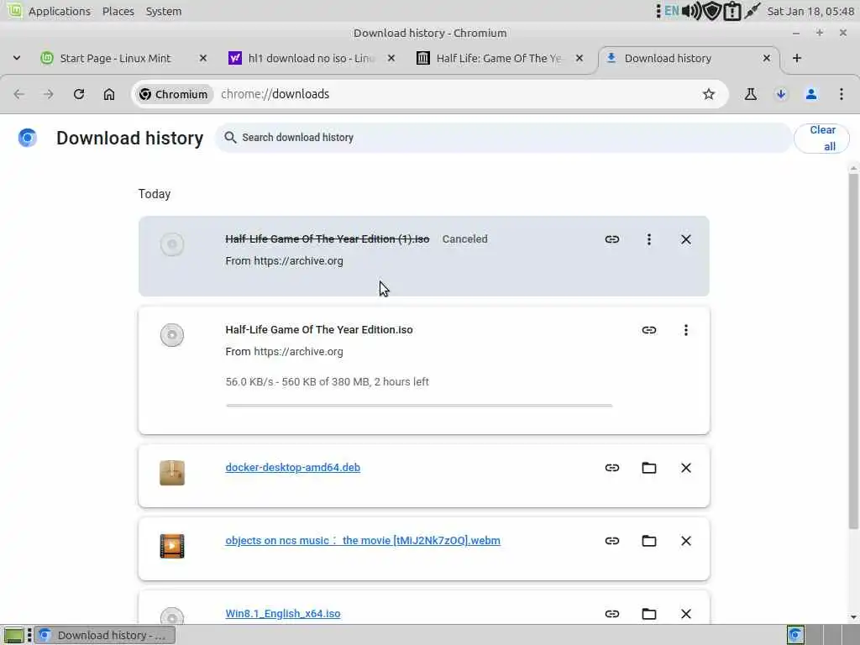The width and height of the screenshot is (860, 645).
Task: Open the clipboard tray icon with exclamation mark
Action: [x=732, y=11]
